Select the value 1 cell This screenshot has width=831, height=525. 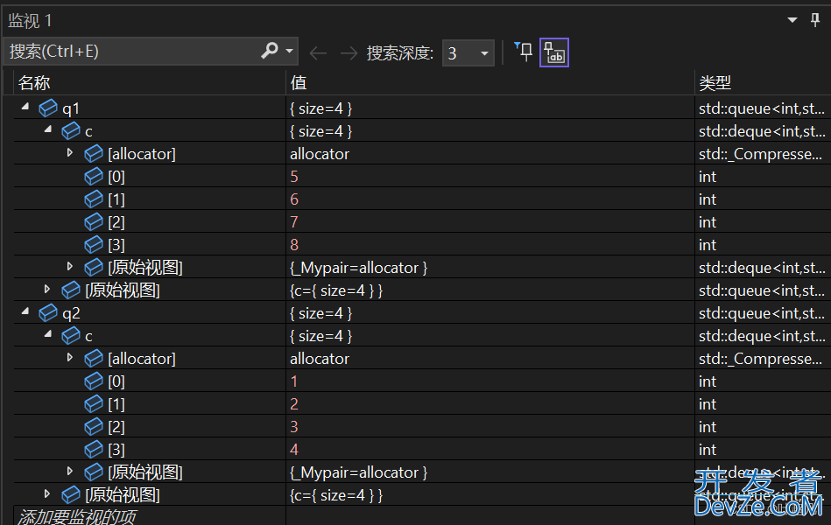tap(490, 381)
